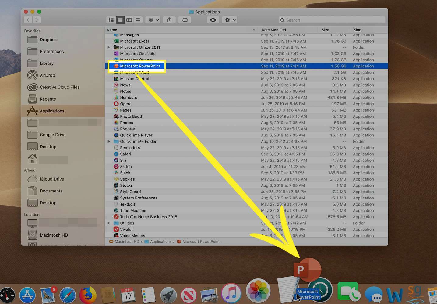
Task: Select the Numbers application row
Action: (x=246, y=98)
